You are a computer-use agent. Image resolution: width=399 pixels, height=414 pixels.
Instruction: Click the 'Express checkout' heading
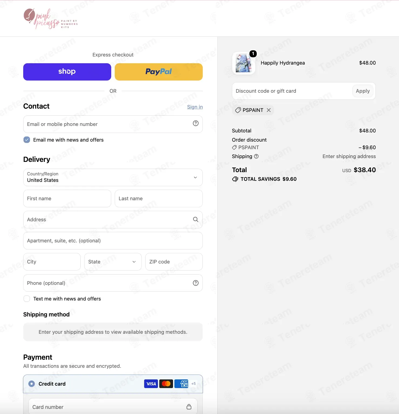pyautogui.click(x=113, y=55)
